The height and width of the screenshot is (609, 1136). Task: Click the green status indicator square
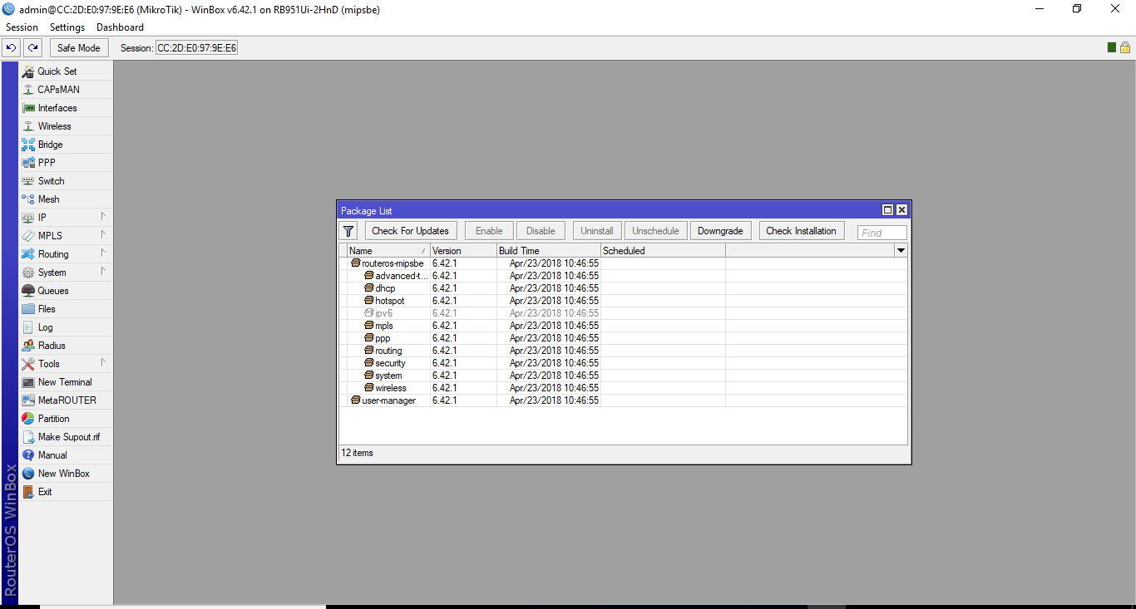1112,47
